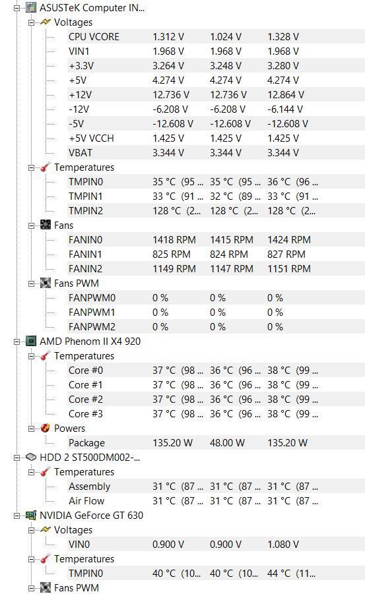Click the lightning Voltages icon under ASUSTeK
Screen dimensions: 365x594
(x=45, y=22)
